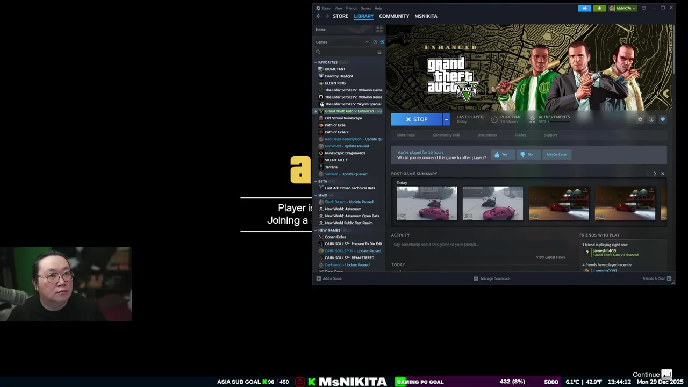The image size is (688, 387).
Task: Open the Friends menu
Action: (x=352, y=8)
